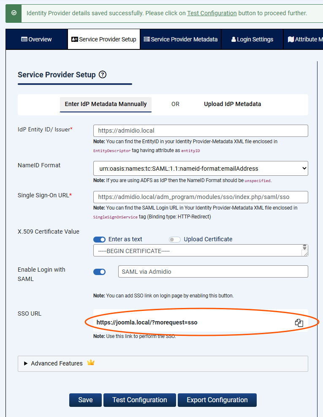The image size is (323, 417).
Task: Go to the Login Settings tab
Action: point(252,39)
